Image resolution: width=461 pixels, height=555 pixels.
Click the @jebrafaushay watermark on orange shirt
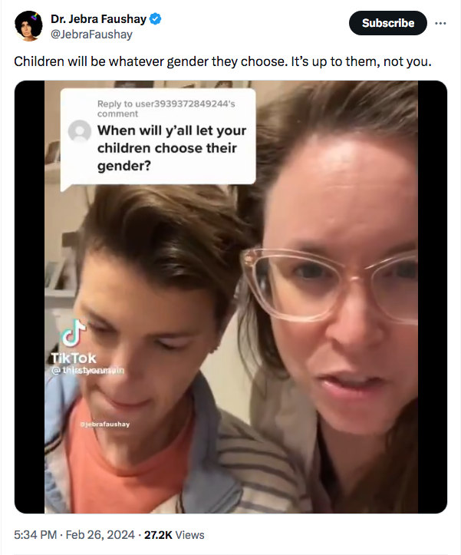tap(105, 424)
